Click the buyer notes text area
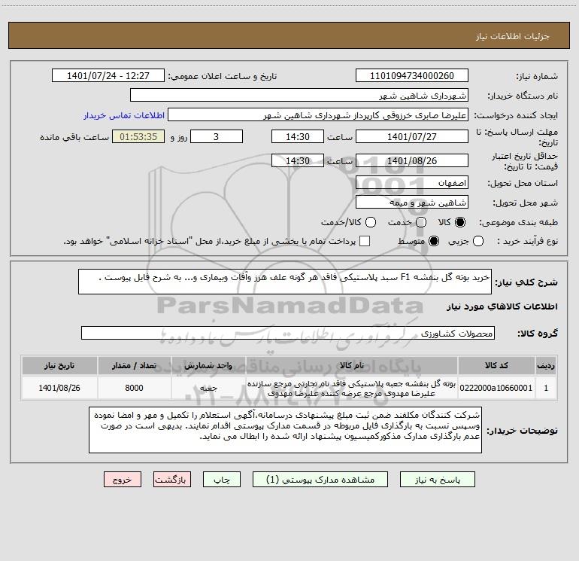 [285, 430]
